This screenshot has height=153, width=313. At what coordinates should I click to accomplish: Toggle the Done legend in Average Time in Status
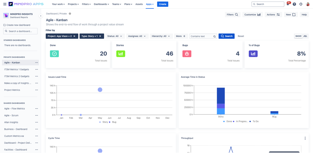[227, 121]
